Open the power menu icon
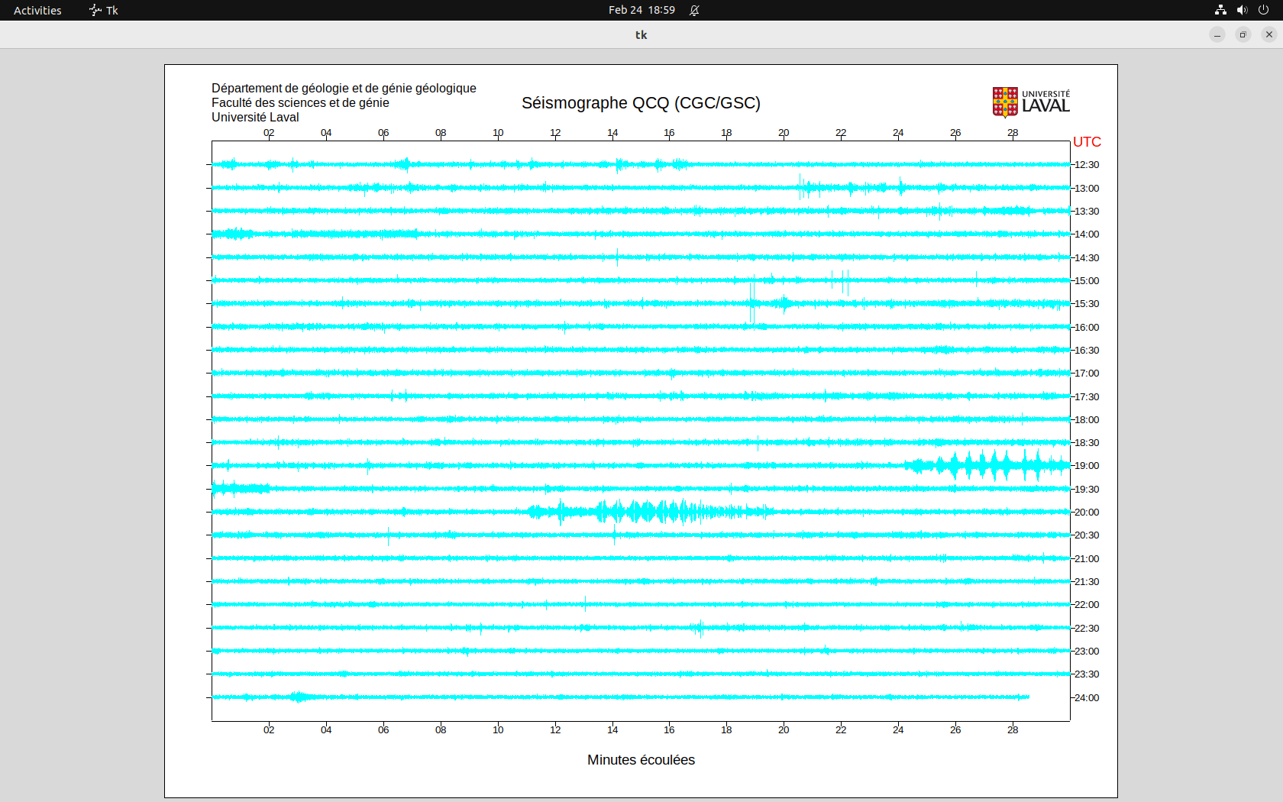1283x802 pixels. point(1263,10)
